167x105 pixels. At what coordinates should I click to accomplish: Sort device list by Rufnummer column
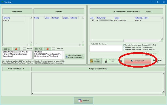point(105,18)
